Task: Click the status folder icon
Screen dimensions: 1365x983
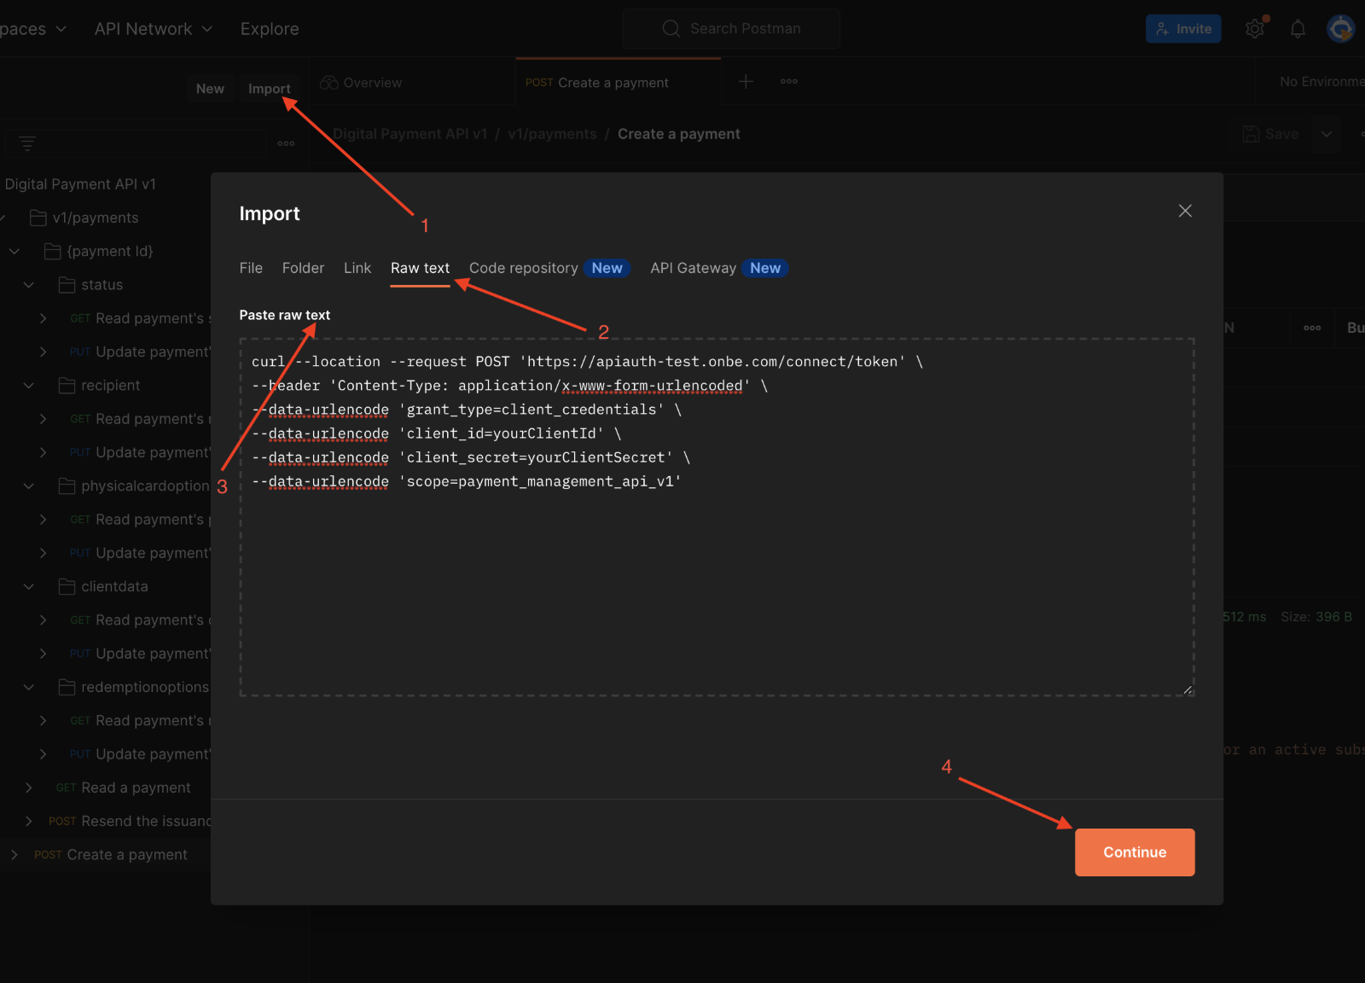Action: point(67,285)
